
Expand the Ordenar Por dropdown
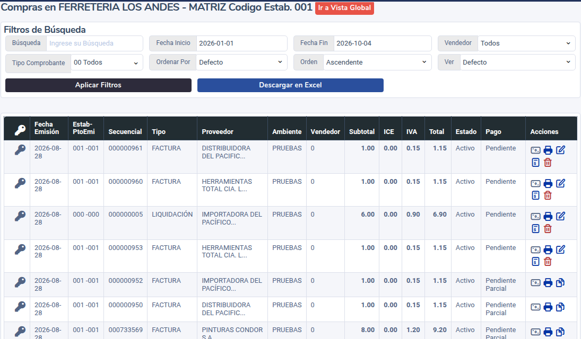[241, 62]
